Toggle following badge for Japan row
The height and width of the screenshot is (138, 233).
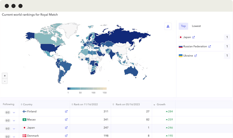7,128
